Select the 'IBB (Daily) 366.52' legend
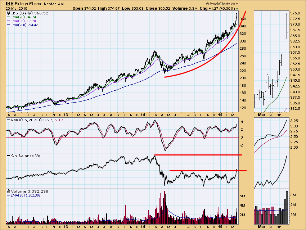The height and width of the screenshot is (230, 306). [x=30, y=13]
